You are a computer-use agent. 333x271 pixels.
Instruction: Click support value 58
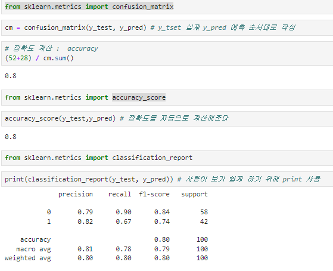(204, 212)
